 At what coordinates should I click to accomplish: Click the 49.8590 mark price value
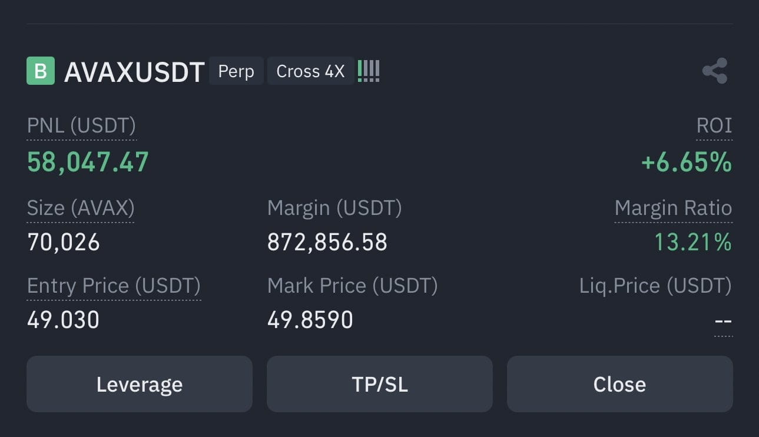coord(310,320)
